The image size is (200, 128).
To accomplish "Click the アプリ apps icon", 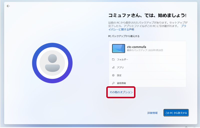I will coord(113,67).
